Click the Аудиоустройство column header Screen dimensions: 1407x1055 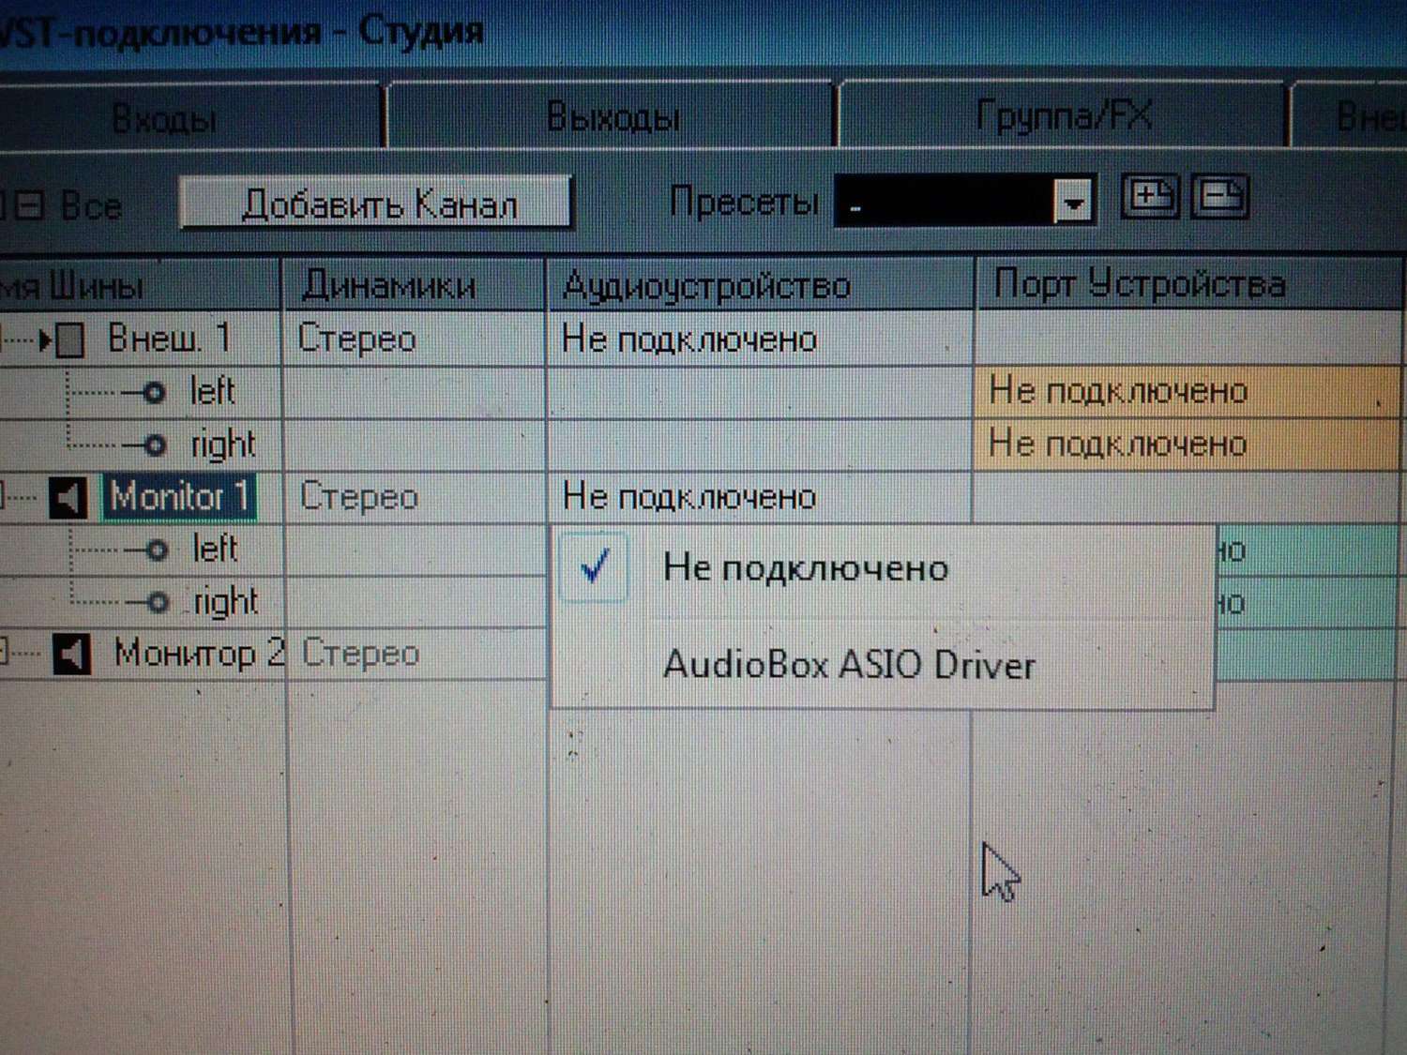point(760,285)
